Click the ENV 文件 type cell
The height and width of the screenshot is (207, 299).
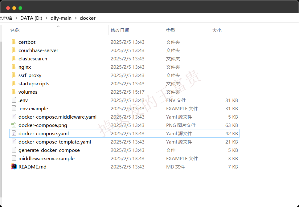point(176,100)
